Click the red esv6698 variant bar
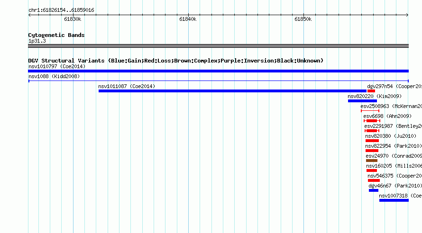This screenshot has height=233, width=422. pyautogui.click(x=372, y=121)
